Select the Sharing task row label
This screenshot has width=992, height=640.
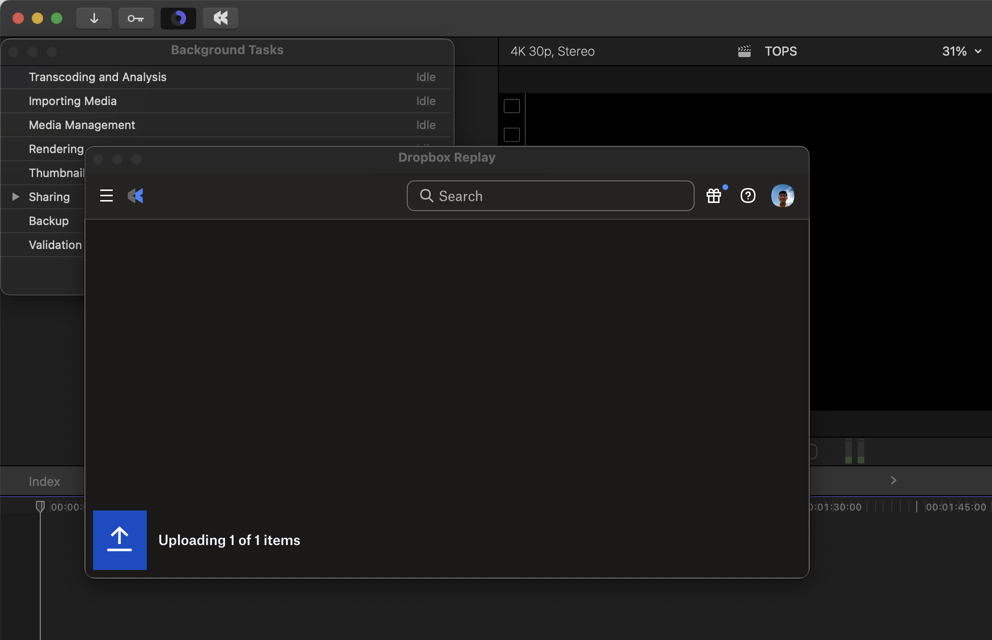(x=49, y=197)
